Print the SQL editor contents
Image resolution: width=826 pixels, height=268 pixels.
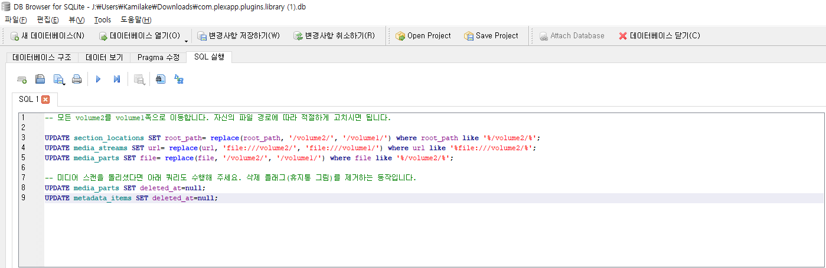pyautogui.click(x=77, y=79)
